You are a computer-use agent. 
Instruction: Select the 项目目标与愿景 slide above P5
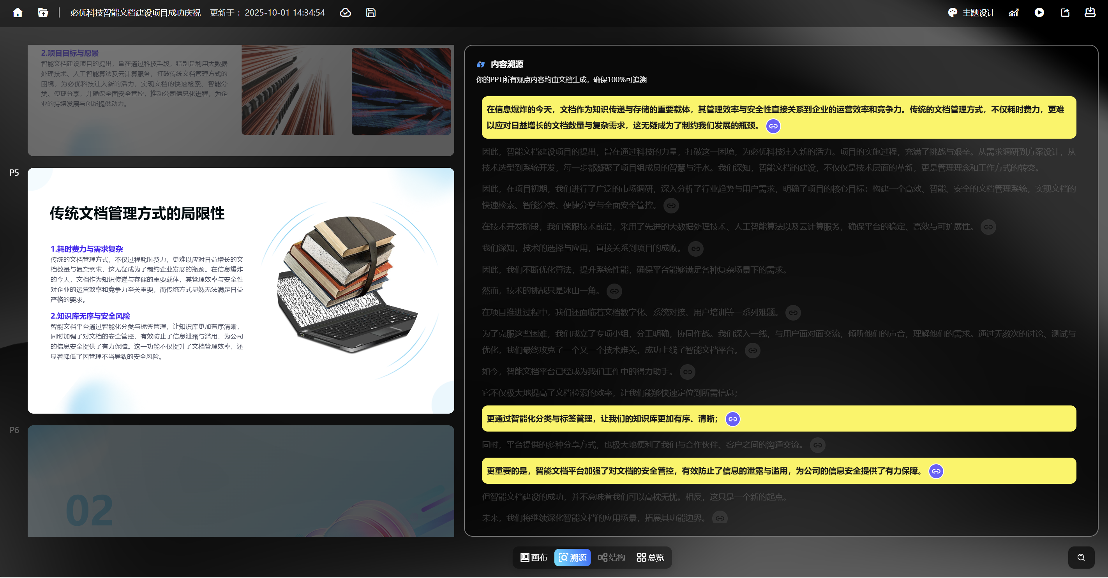240,100
